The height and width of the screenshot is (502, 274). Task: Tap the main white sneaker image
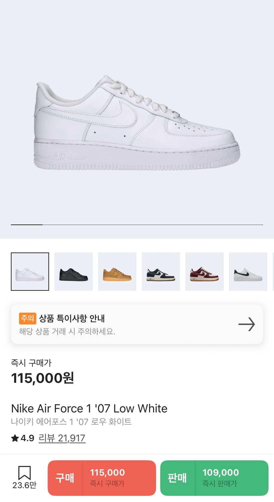[x=137, y=124]
